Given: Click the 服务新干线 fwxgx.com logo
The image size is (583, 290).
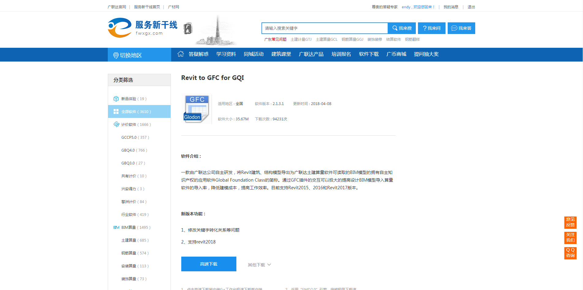Looking at the screenshot, I should click(x=143, y=28).
